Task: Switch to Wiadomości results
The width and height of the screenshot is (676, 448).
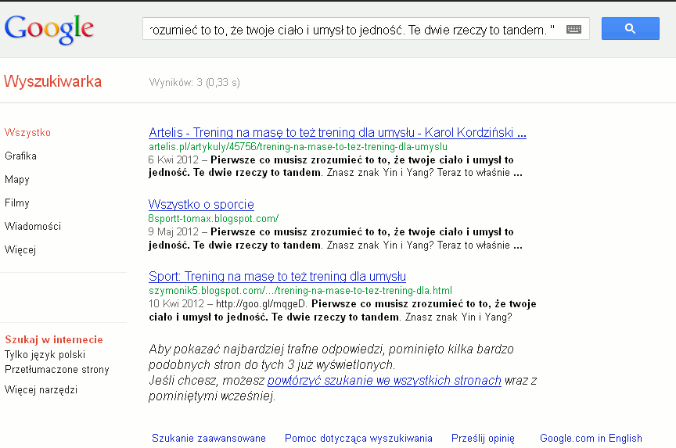Action: pyautogui.click(x=33, y=226)
